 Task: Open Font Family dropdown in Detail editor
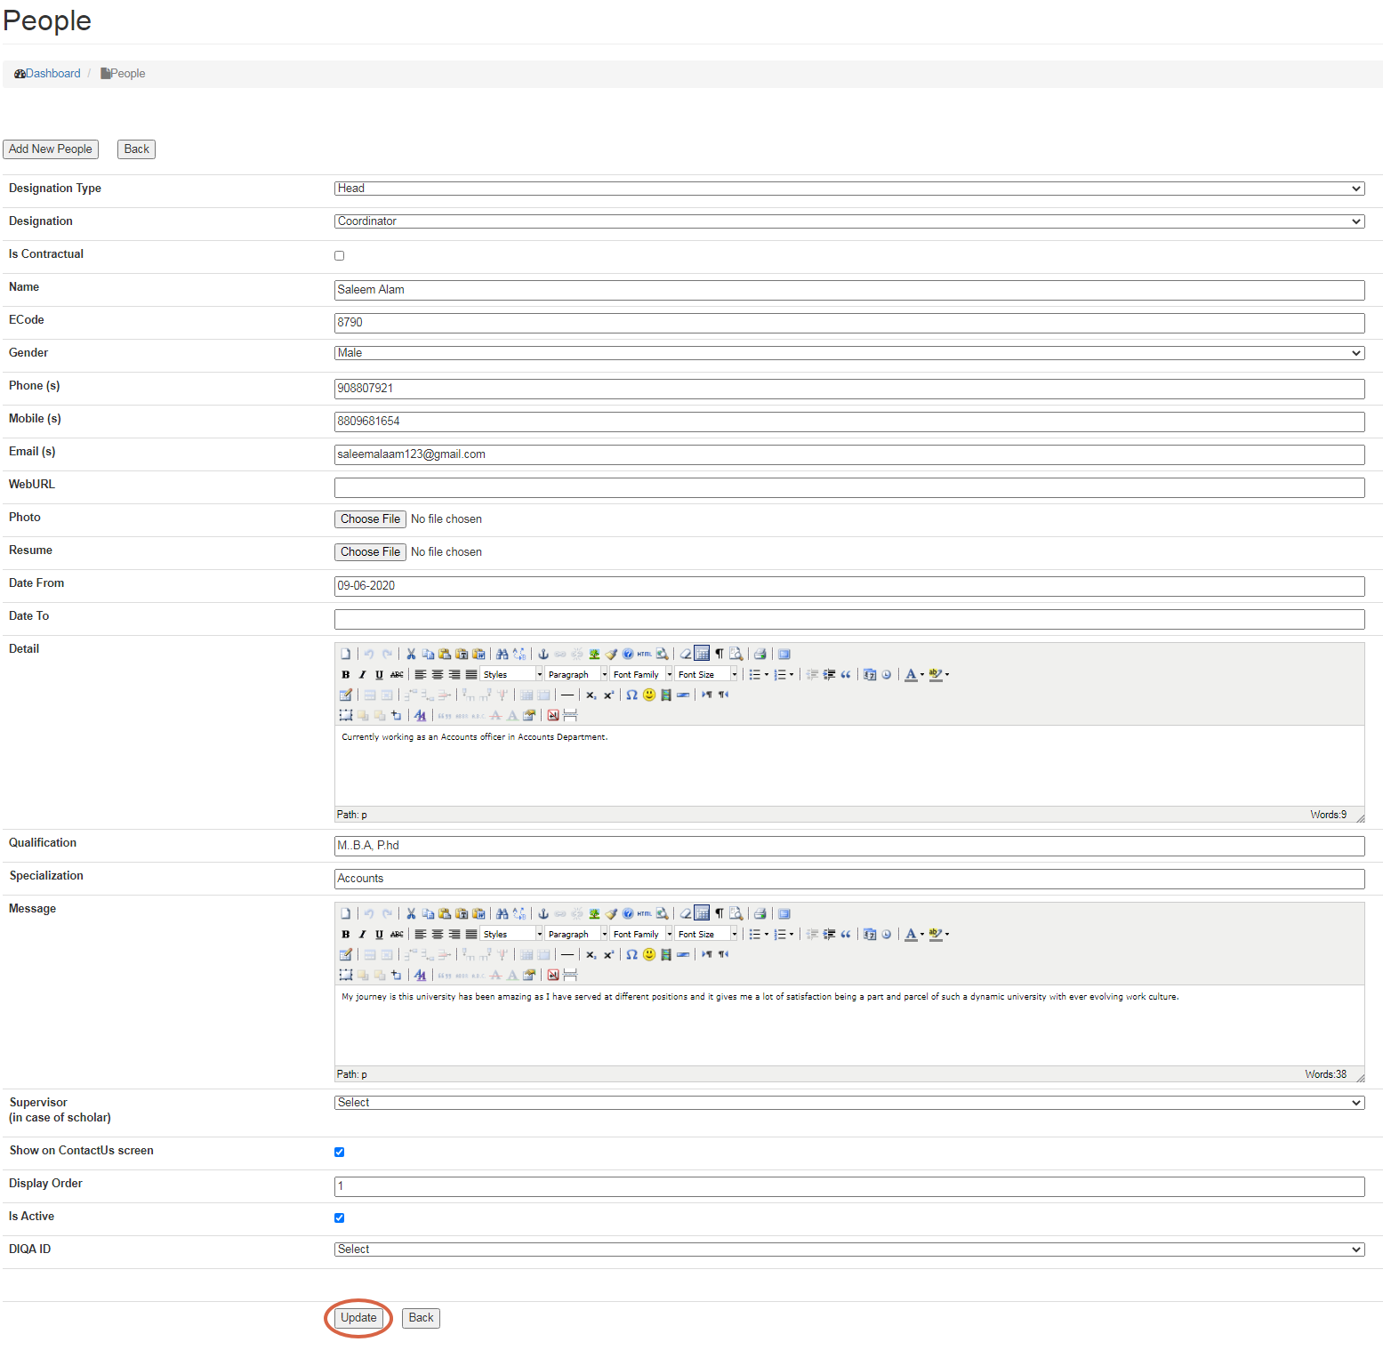pos(642,675)
